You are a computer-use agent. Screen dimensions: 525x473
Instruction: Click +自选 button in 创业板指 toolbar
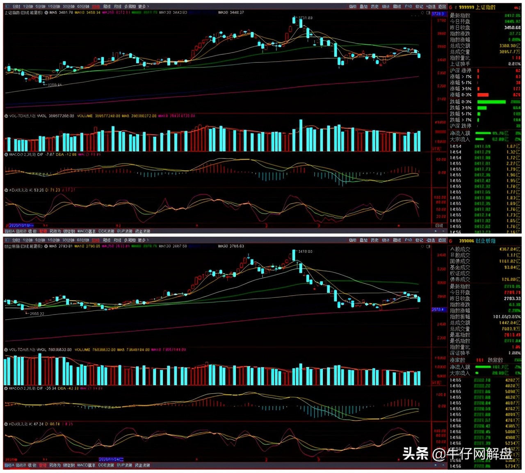click(x=431, y=240)
